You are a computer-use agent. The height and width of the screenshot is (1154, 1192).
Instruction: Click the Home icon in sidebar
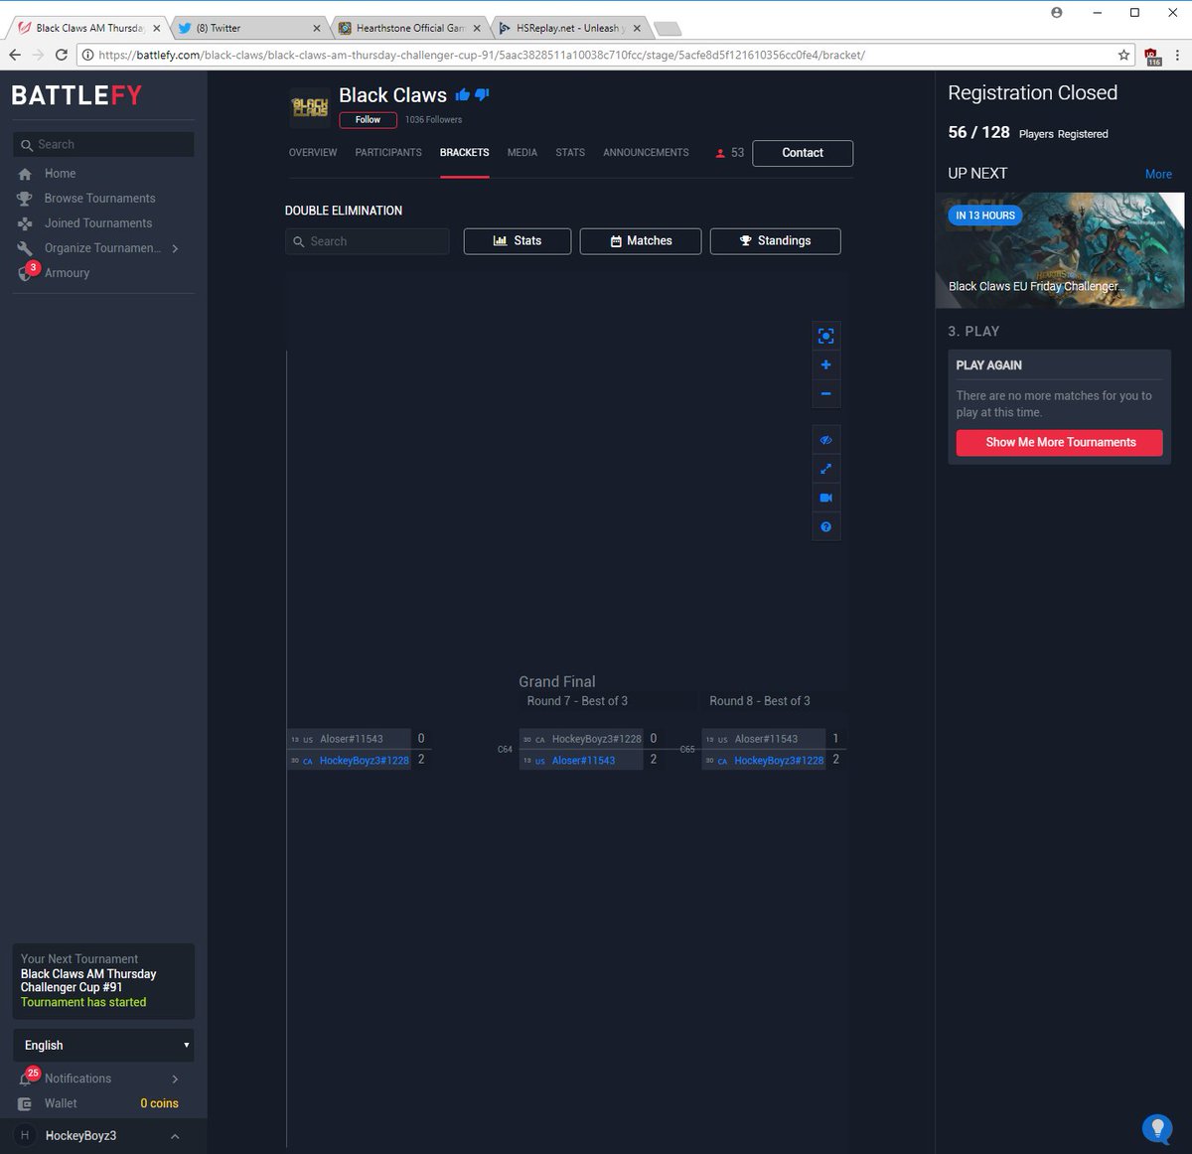pyautogui.click(x=25, y=174)
